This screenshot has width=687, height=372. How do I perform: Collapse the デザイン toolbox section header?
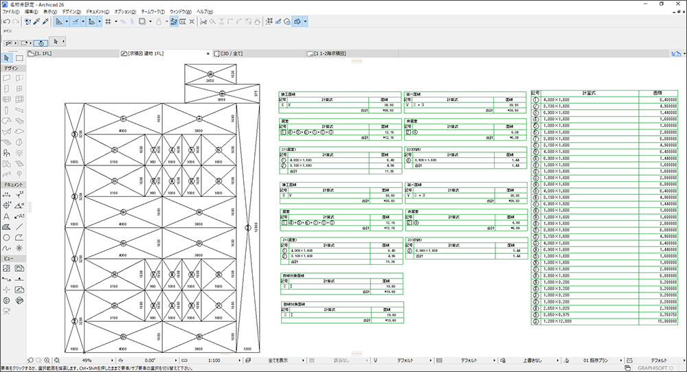point(13,68)
